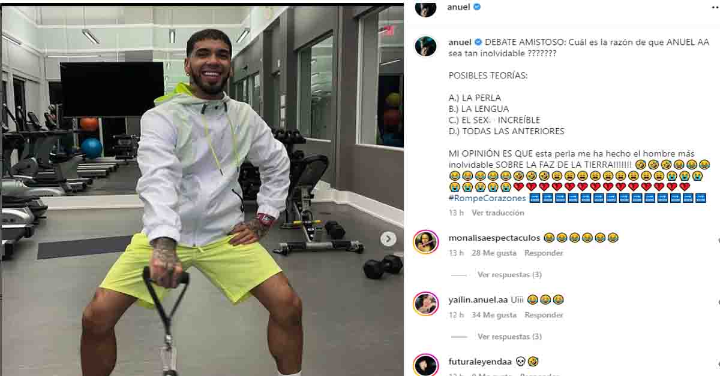Expand replies under yailin.anuel.aa comment
This screenshot has width=720, height=376.
point(509,337)
